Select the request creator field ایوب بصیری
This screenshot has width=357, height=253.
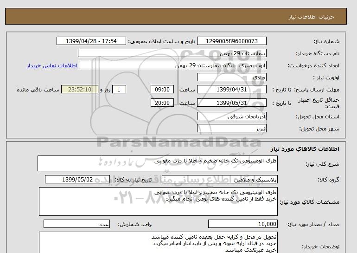pos(172,65)
